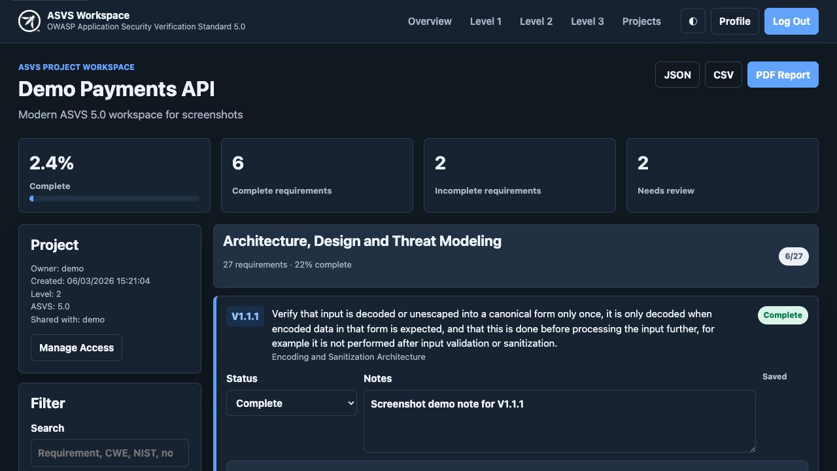The width and height of the screenshot is (837, 471).
Task: Go to Level 1 nav item
Action: pyautogui.click(x=486, y=21)
